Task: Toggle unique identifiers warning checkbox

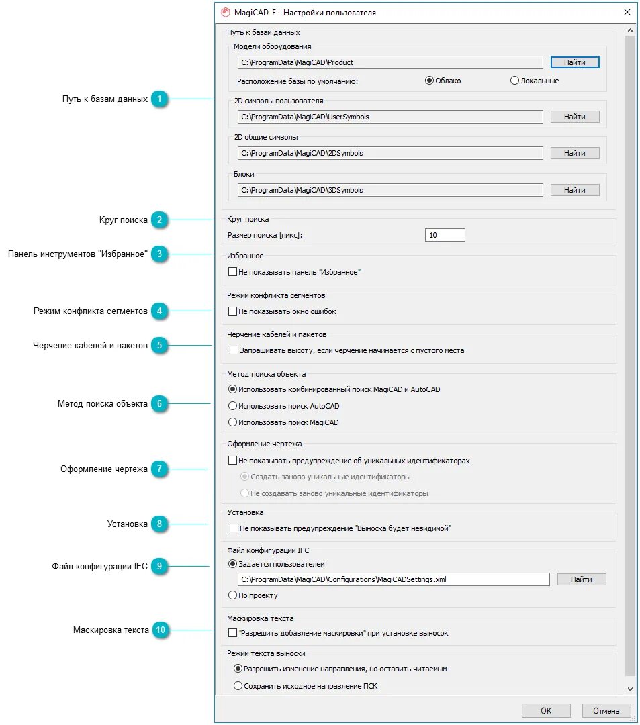Action: tap(349, 461)
